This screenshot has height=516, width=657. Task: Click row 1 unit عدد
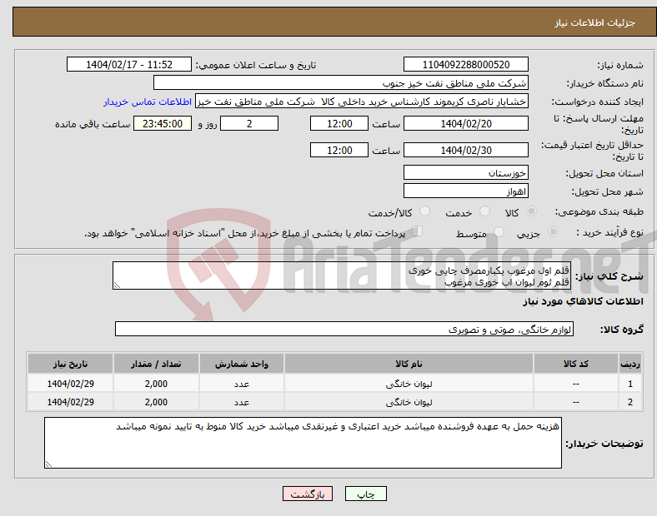click(x=242, y=384)
